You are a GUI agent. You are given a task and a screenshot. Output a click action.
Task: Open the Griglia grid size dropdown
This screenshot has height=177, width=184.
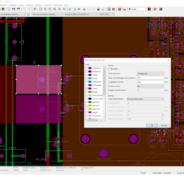(x=81, y=14)
